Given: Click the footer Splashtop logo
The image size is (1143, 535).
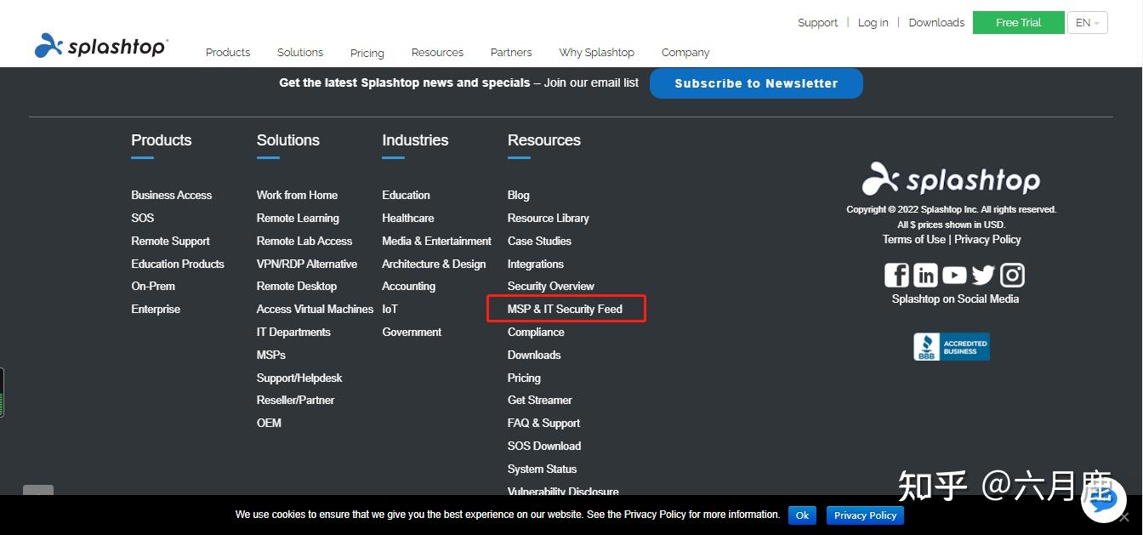Looking at the screenshot, I should pyautogui.click(x=951, y=179).
